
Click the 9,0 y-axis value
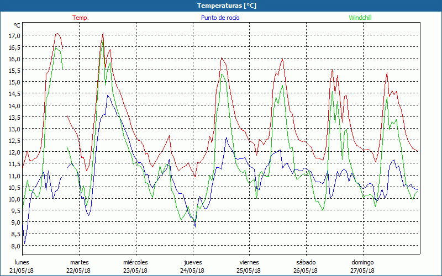click(x=15, y=222)
